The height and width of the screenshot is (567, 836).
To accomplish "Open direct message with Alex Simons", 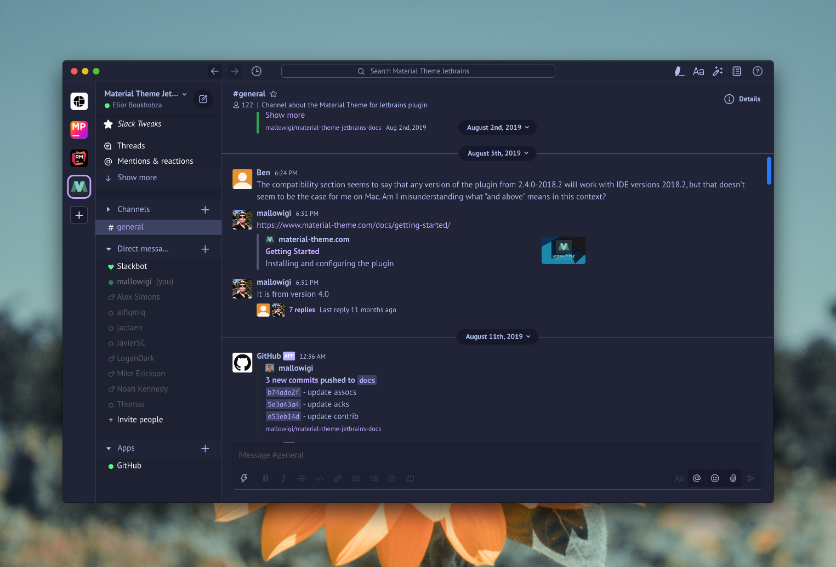I will (138, 297).
